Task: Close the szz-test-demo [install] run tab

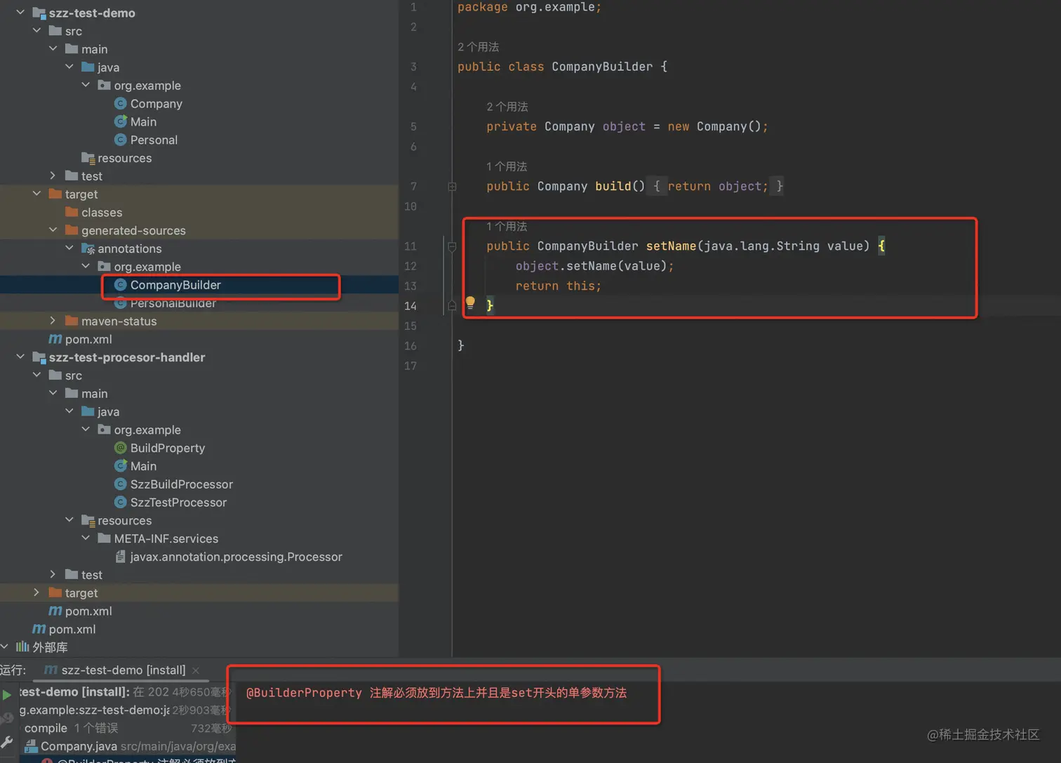Action: pos(196,670)
